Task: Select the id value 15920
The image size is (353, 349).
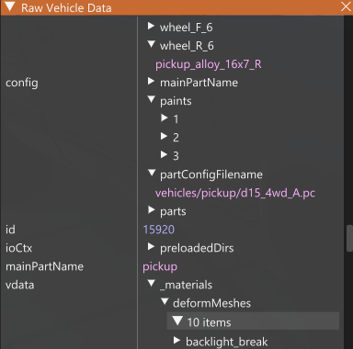Action: pyautogui.click(x=159, y=230)
